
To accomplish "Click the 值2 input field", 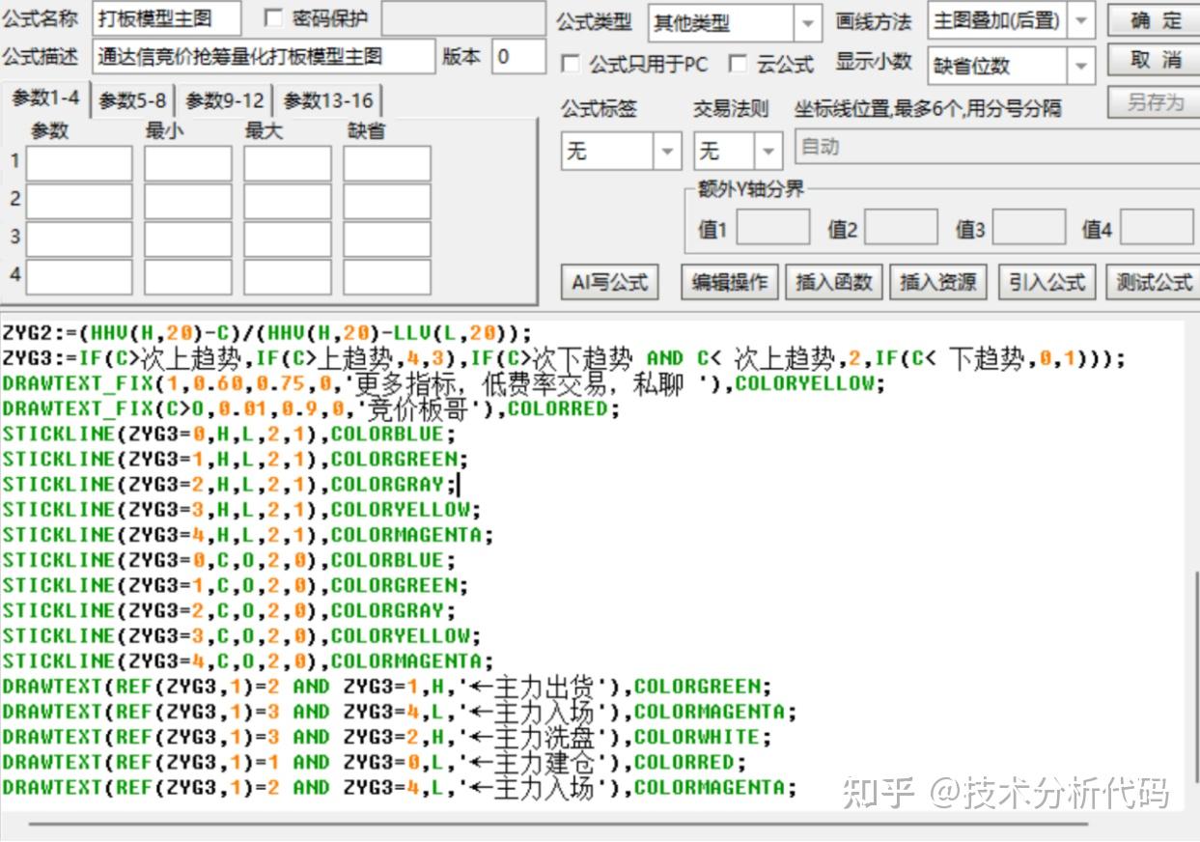I will point(901,228).
